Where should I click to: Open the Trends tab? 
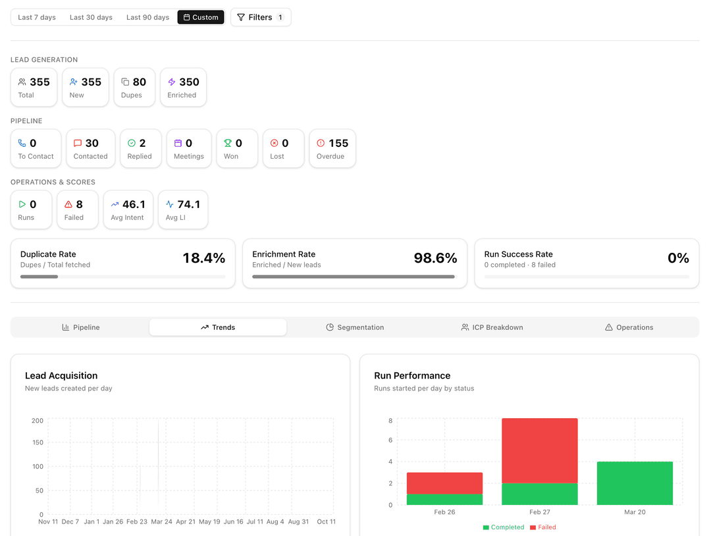218,327
